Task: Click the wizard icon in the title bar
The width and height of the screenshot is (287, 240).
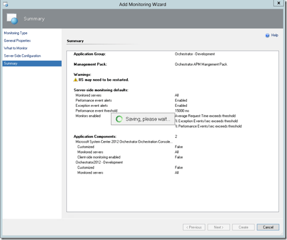Action: (x=5, y=4)
